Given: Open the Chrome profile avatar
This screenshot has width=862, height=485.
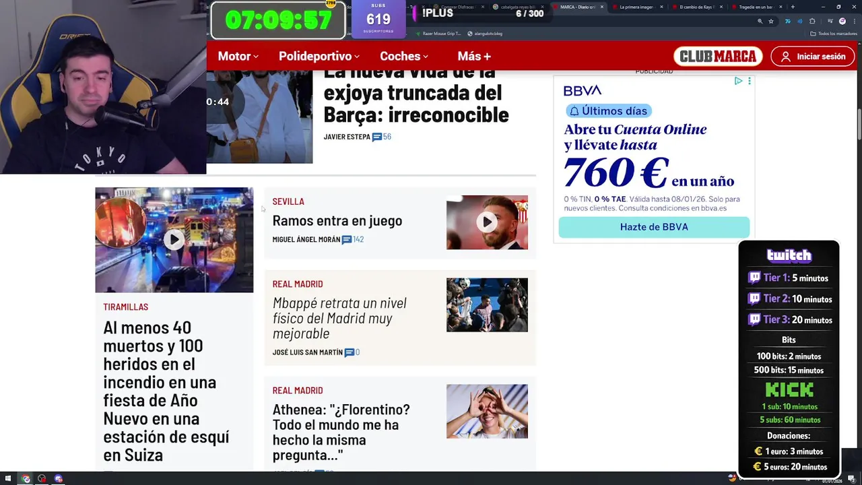Looking at the screenshot, I should pos(842,21).
